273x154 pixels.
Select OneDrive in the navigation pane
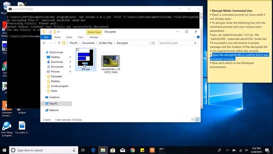pos(54,97)
